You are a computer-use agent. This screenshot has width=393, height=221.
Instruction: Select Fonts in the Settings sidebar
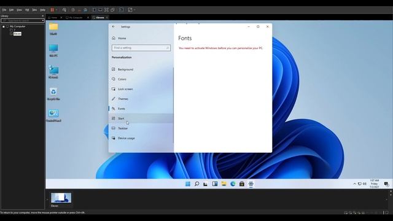(x=141, y=109)
